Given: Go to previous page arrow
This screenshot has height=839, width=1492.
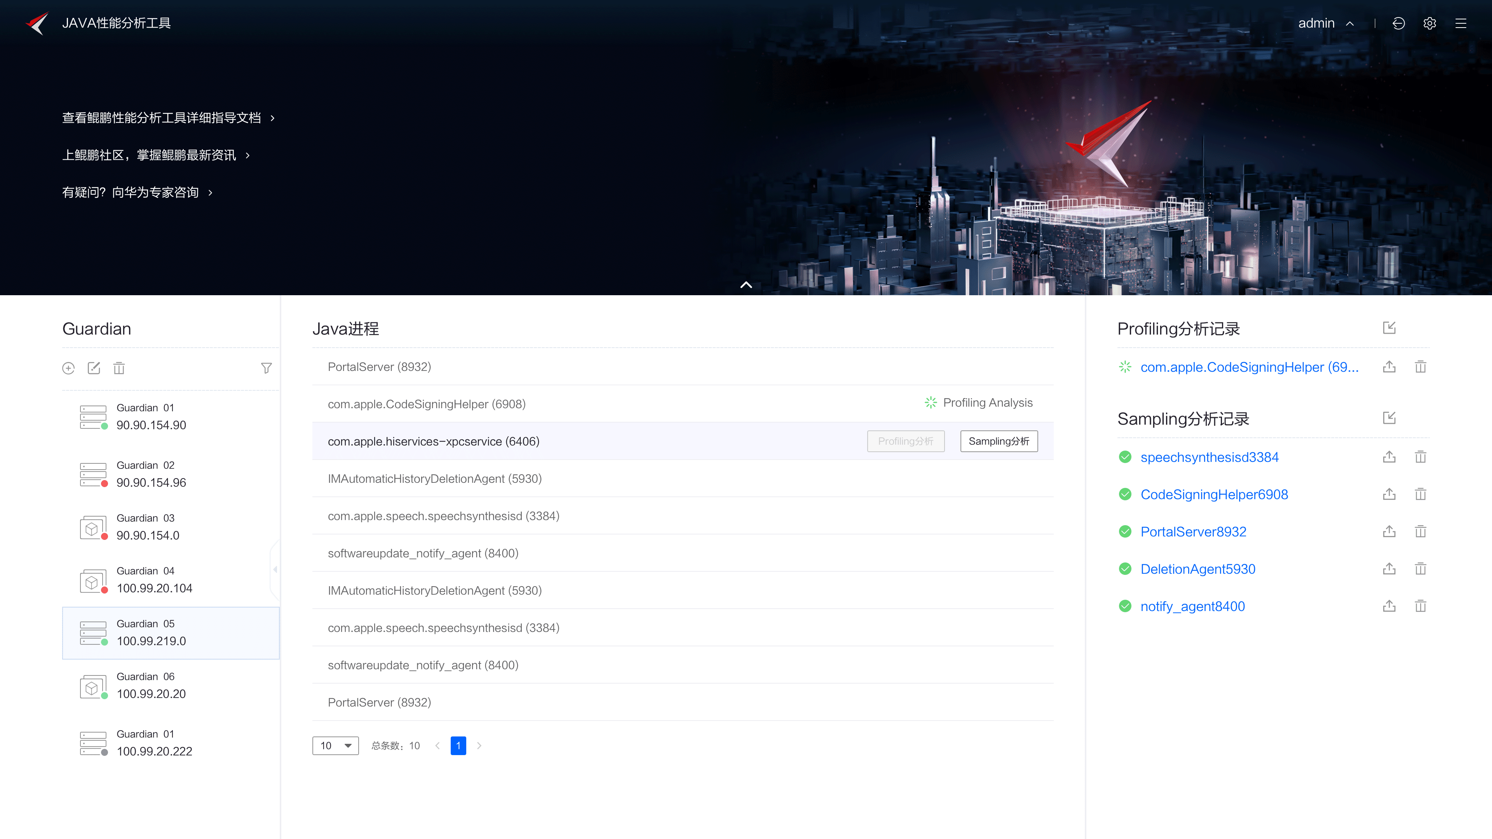Looking at the screenshot, I should [437, 746].
